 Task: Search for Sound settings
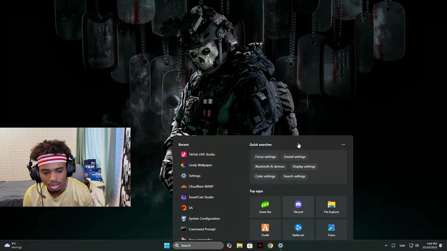pyautogui.click(x=295, y=157)
